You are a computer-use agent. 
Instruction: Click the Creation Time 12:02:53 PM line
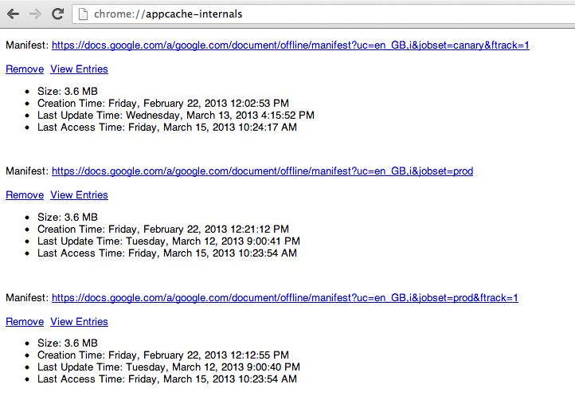coord(162,104)
